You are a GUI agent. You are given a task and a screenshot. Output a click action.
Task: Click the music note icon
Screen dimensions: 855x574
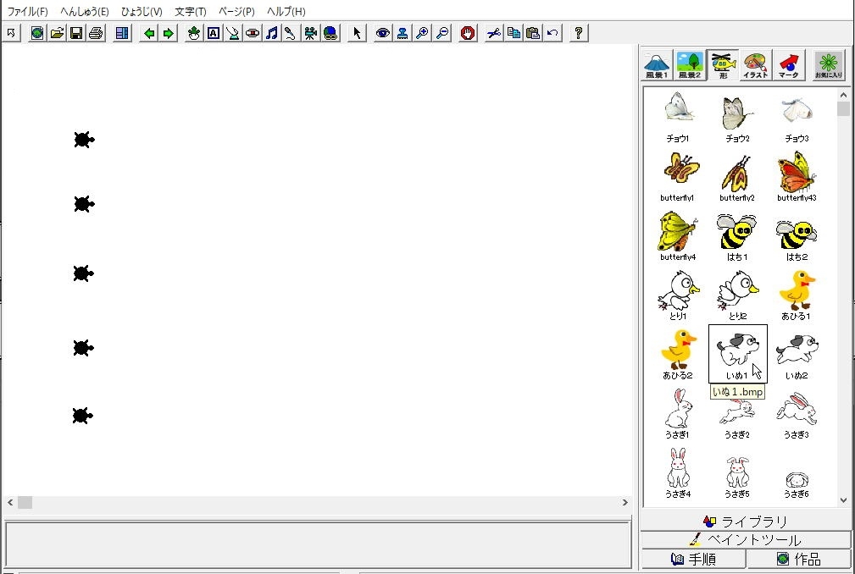click(x=271, y=33)
